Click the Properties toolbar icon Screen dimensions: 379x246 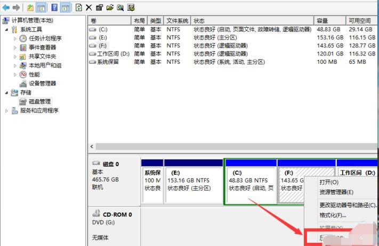pyautogui.click(x=99, y=7)
